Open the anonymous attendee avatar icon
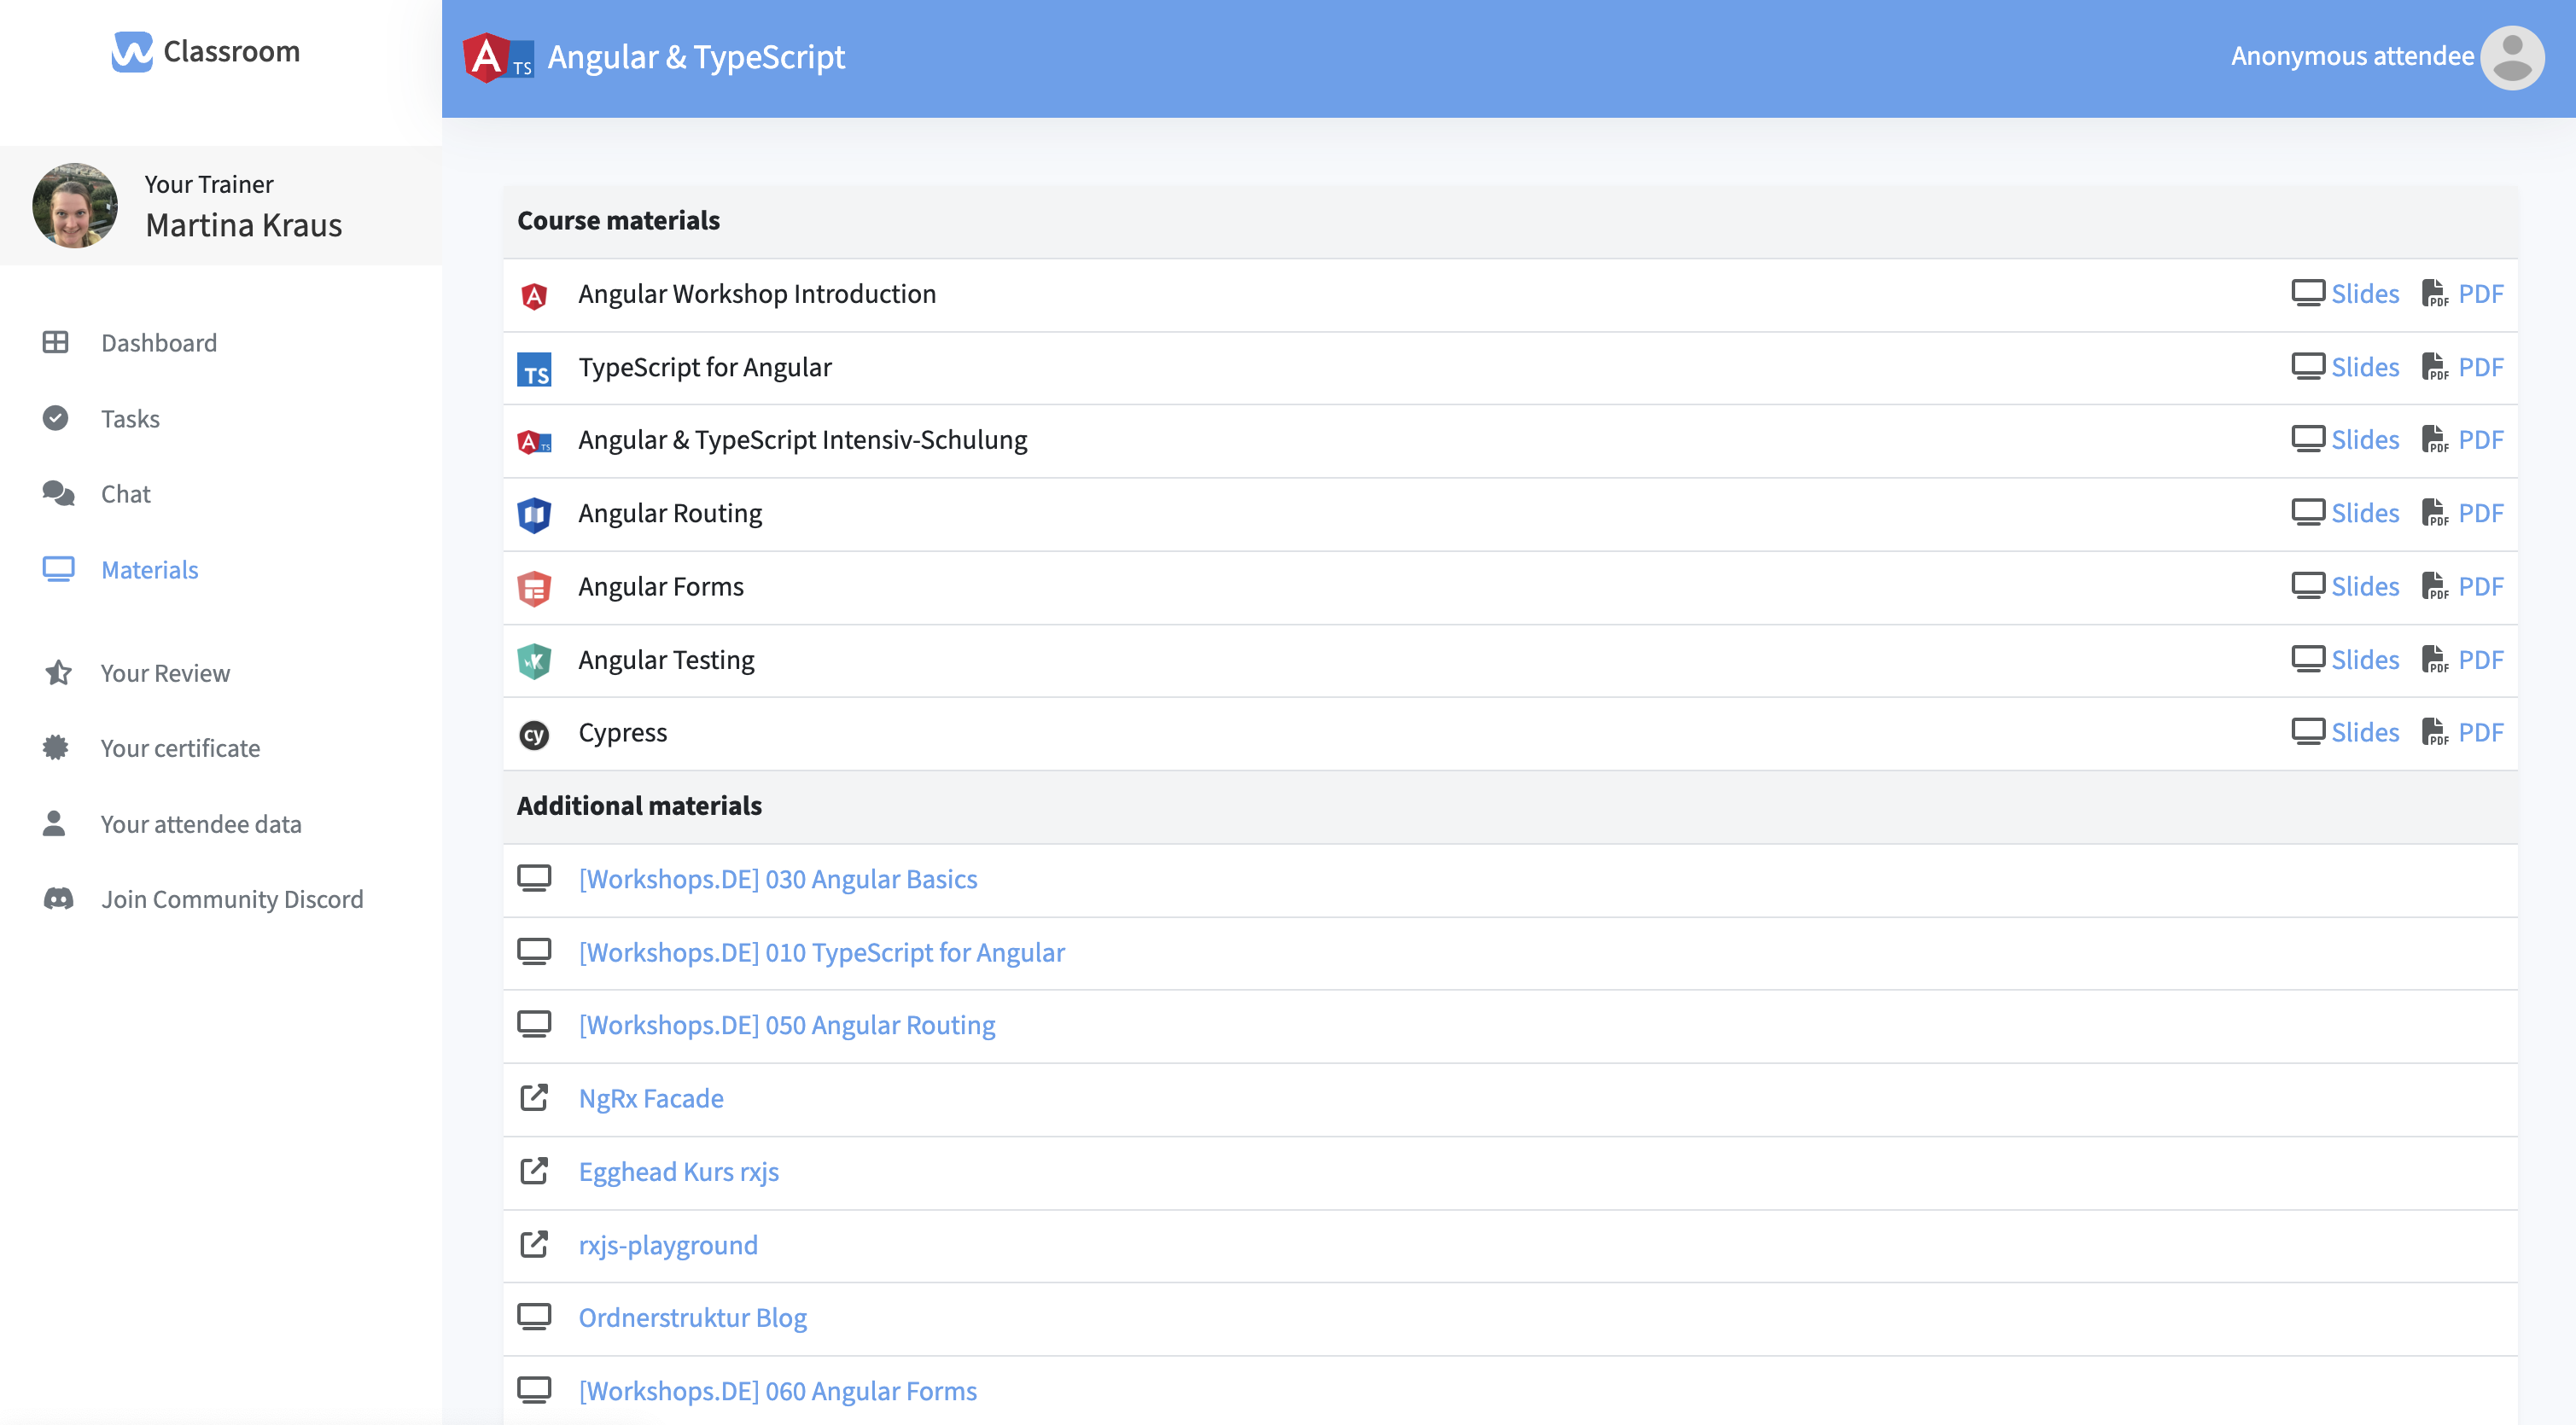The width and height of the screenshot is (2576, 1425). [x=2511, y=58]
